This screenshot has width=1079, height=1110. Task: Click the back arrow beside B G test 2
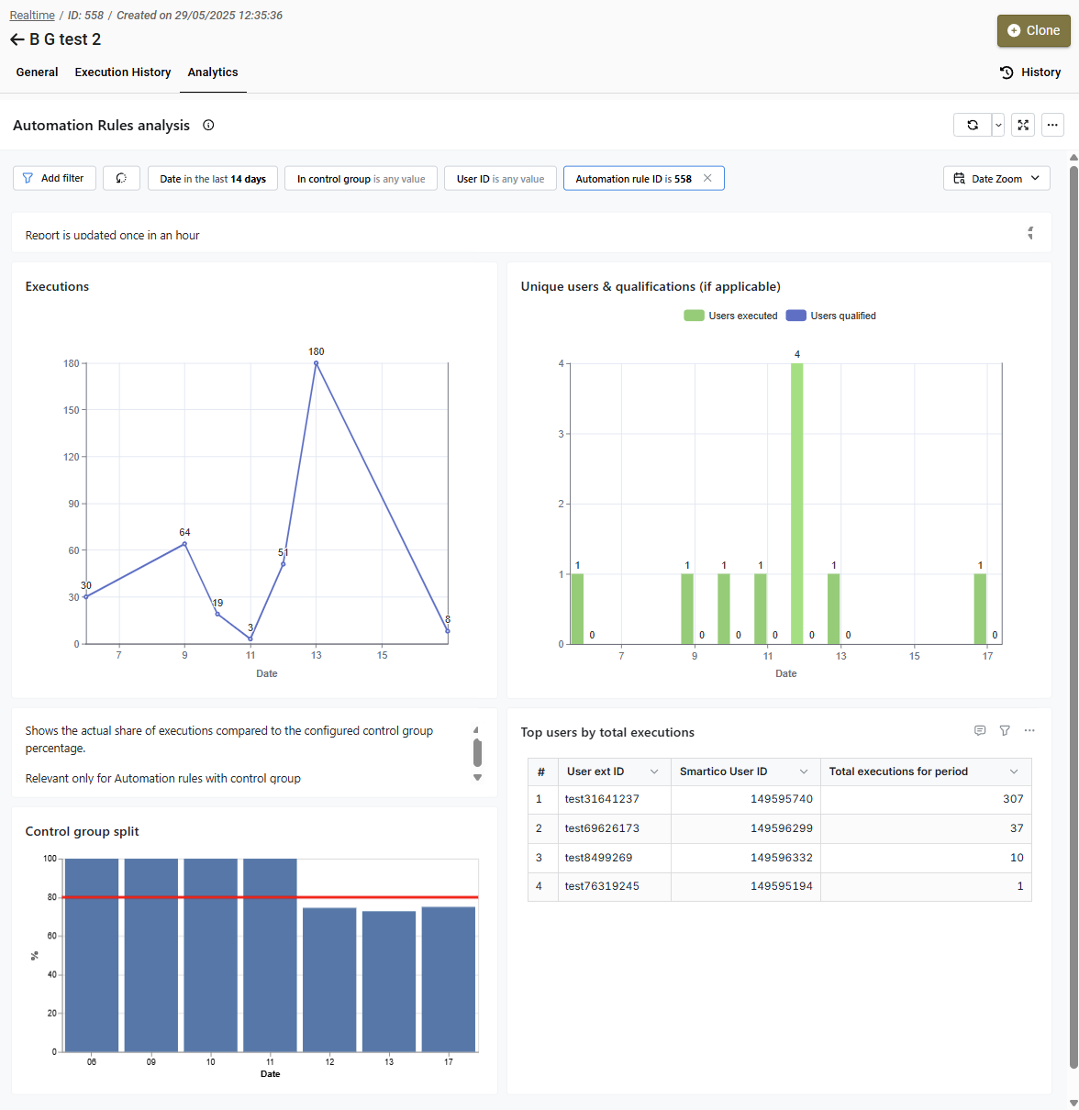[x=17, y=39]
